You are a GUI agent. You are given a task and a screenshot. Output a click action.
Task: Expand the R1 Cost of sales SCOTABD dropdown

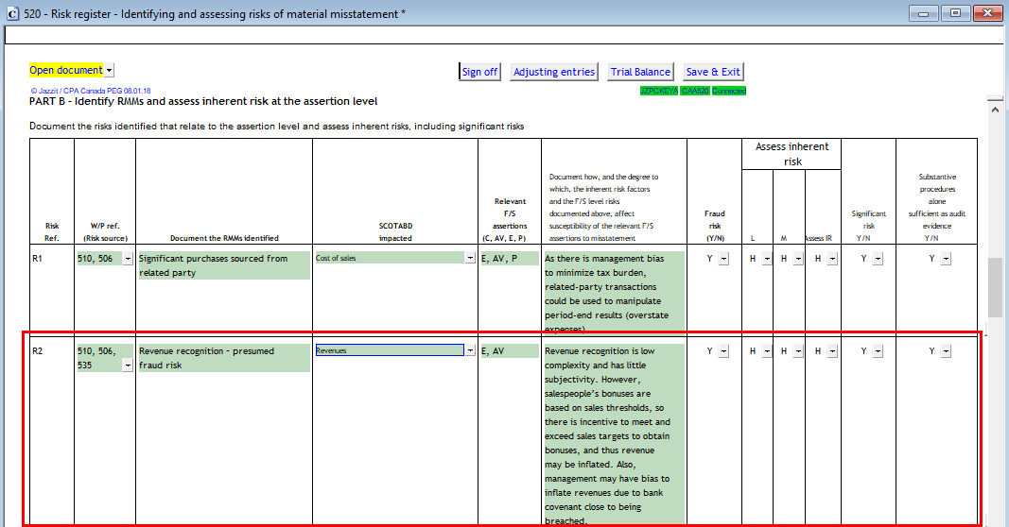(x=470, y=259)
